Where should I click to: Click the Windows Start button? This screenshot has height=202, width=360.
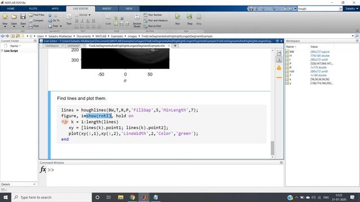pyautogui.click(x=6, y=197)
